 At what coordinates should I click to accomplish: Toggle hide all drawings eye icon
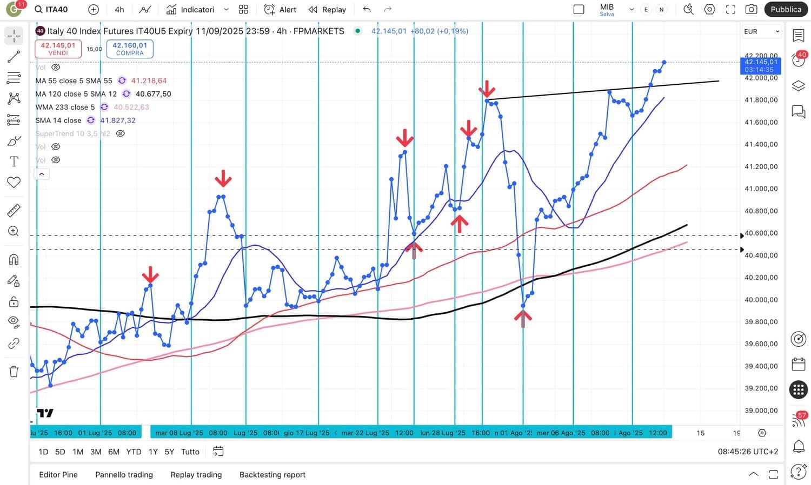pos(14,322)
